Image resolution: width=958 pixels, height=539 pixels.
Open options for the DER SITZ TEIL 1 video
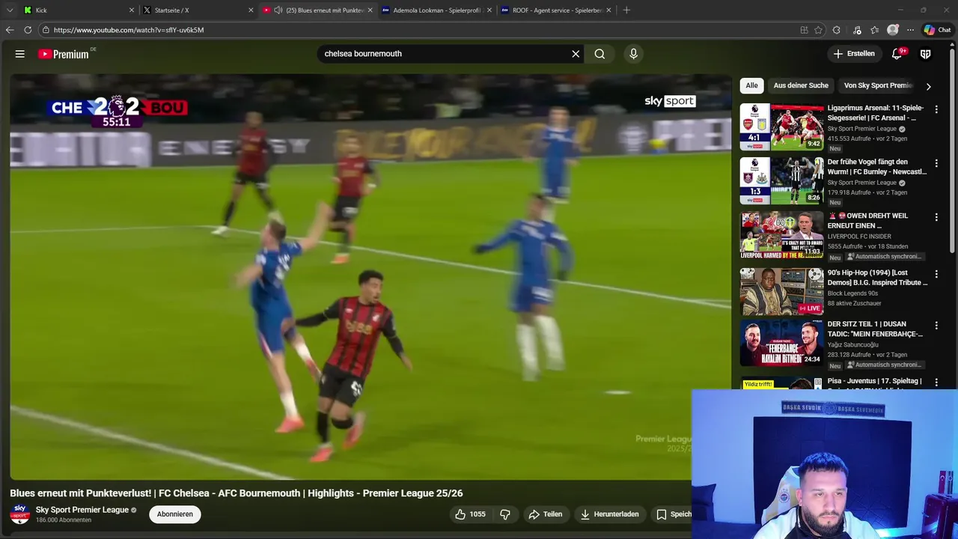tap(936, 326)
